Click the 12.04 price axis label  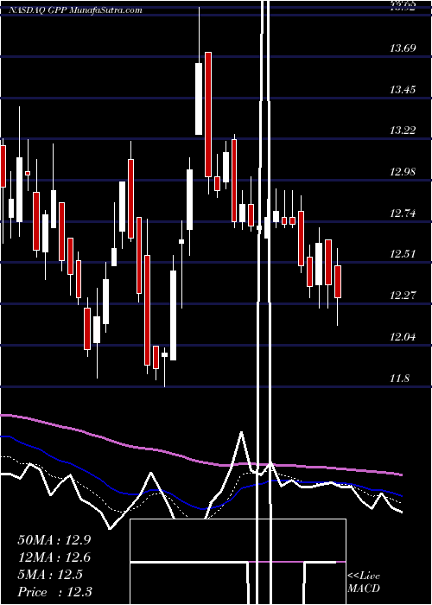403,338
